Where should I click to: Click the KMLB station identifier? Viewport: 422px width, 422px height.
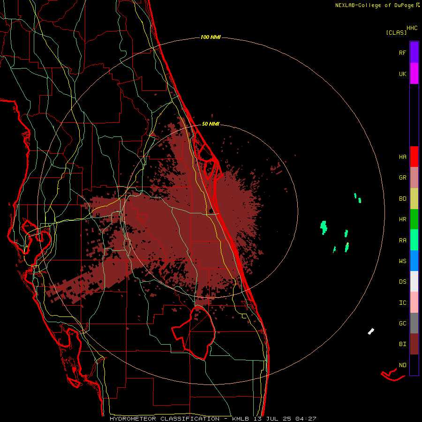coord(241,419)
